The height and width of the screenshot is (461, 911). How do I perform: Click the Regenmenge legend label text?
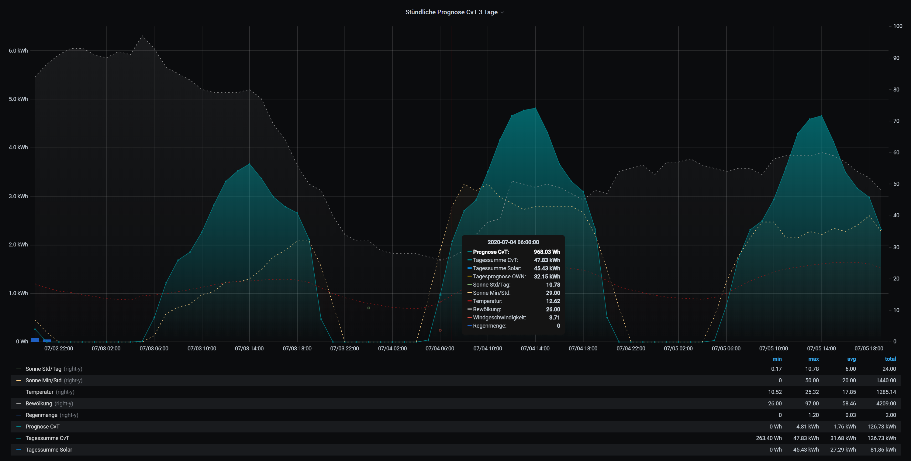click(41, 415)
